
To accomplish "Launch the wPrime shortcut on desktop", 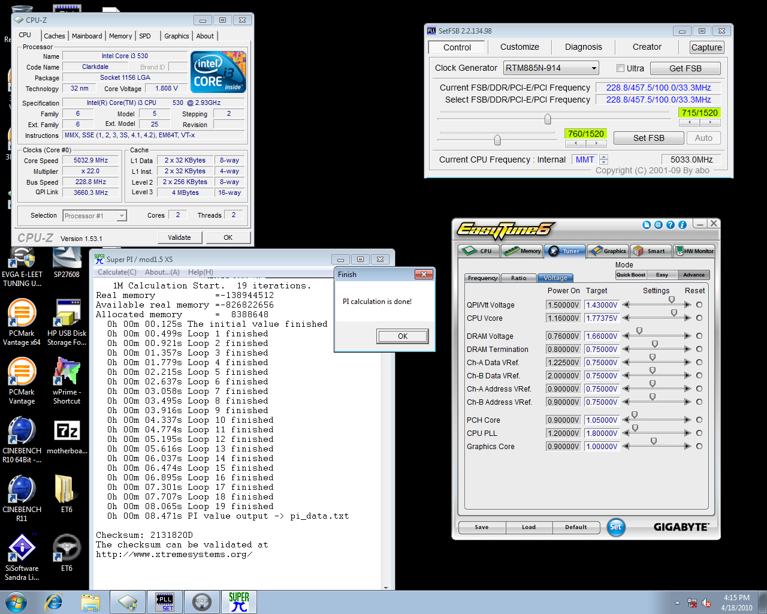I will tap(67, 381).
